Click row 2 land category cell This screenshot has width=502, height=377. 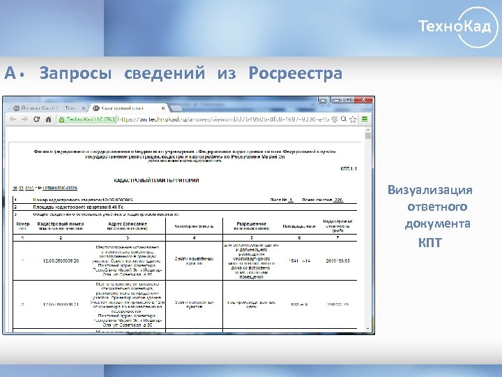[x=194, y=304]
